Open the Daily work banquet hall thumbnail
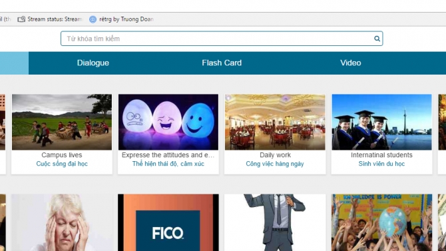This screenshot has height=251, width=446. click(275, 122)
